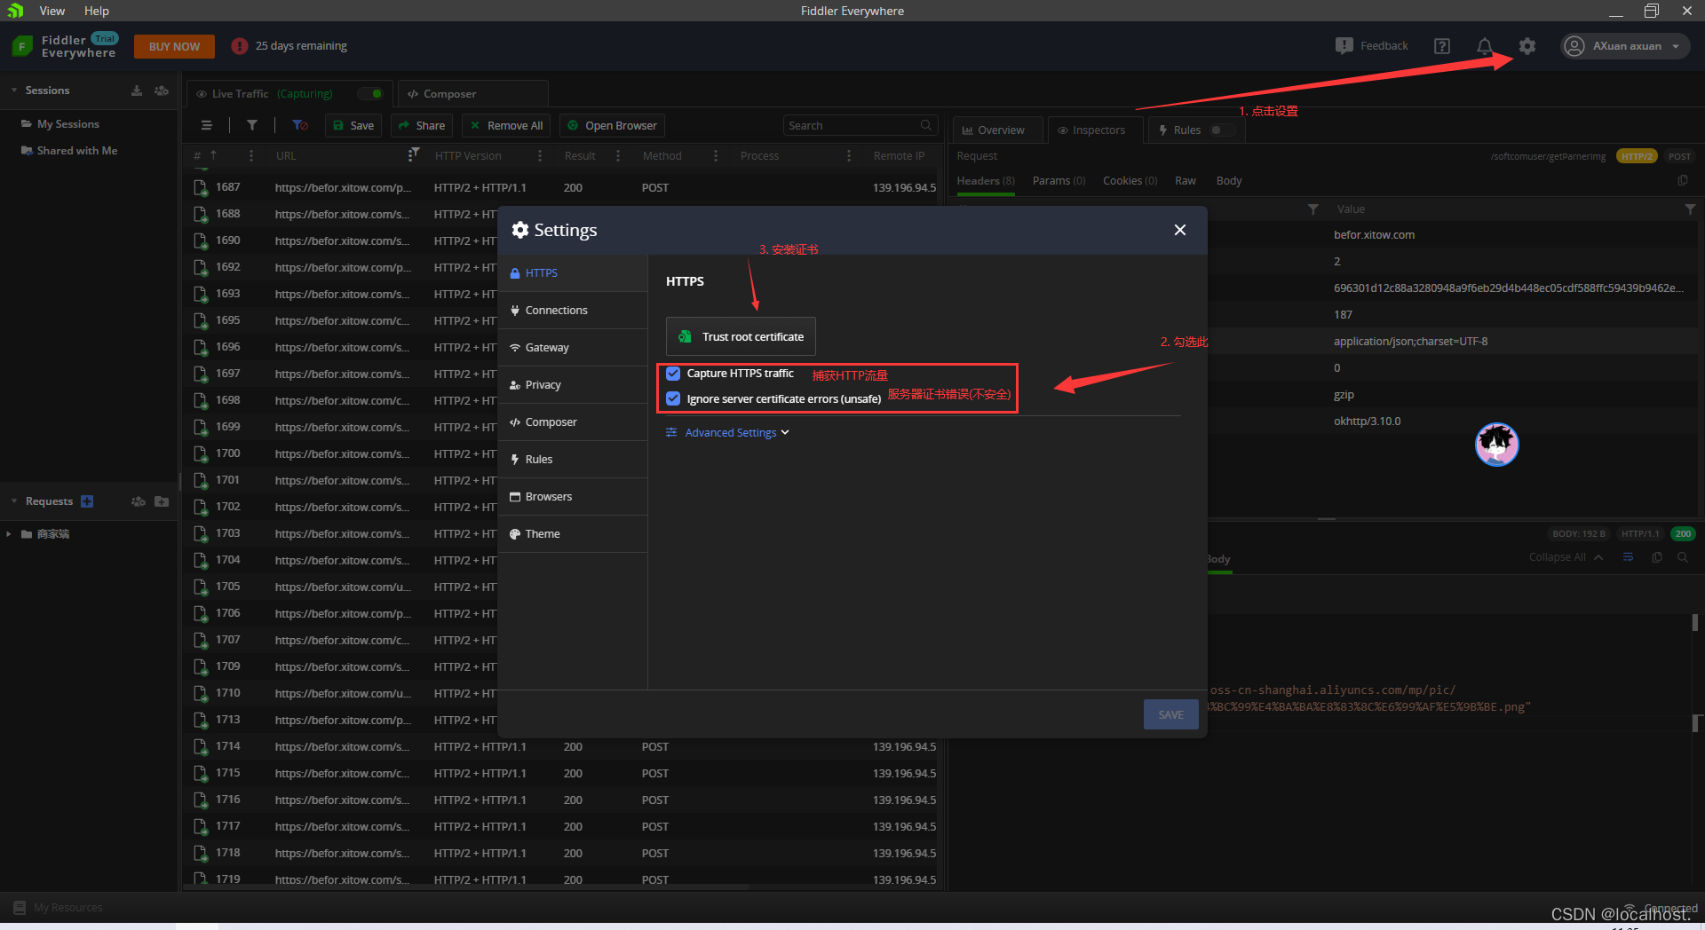The width and height of the screenshot is (1705, 930).
Task: Open the request Body tab
Action: tap(1229, 181)
